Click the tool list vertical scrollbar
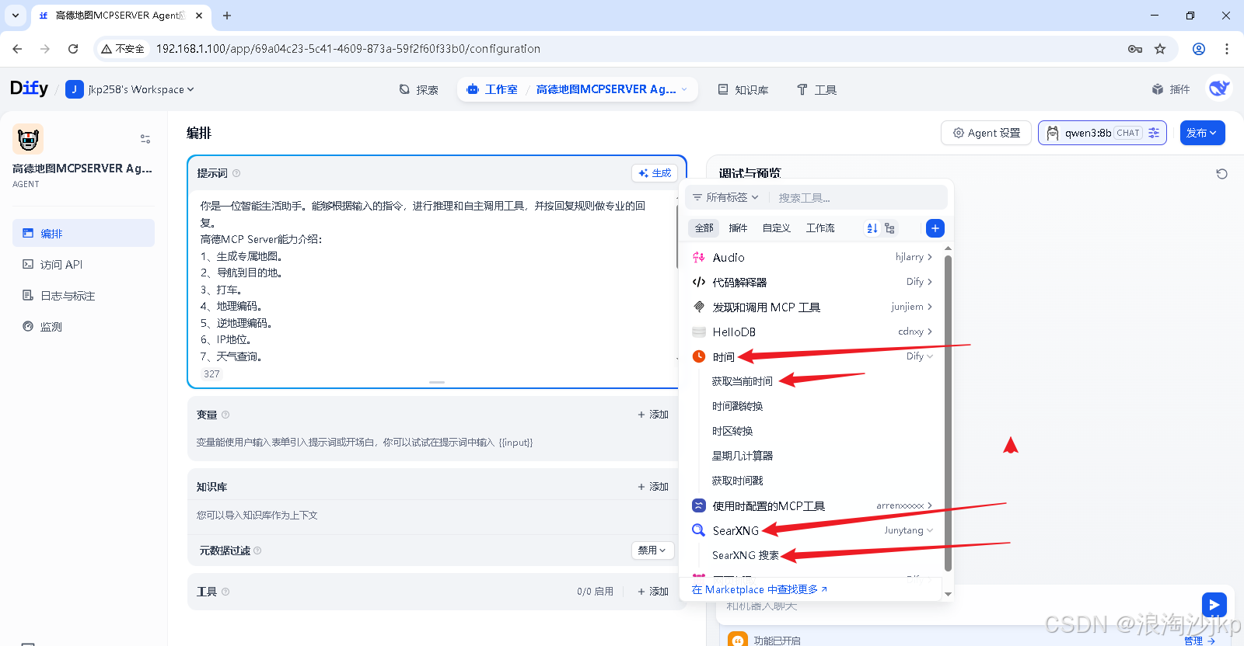This screenshot has height=646, width=1244. tap(948, 412)
